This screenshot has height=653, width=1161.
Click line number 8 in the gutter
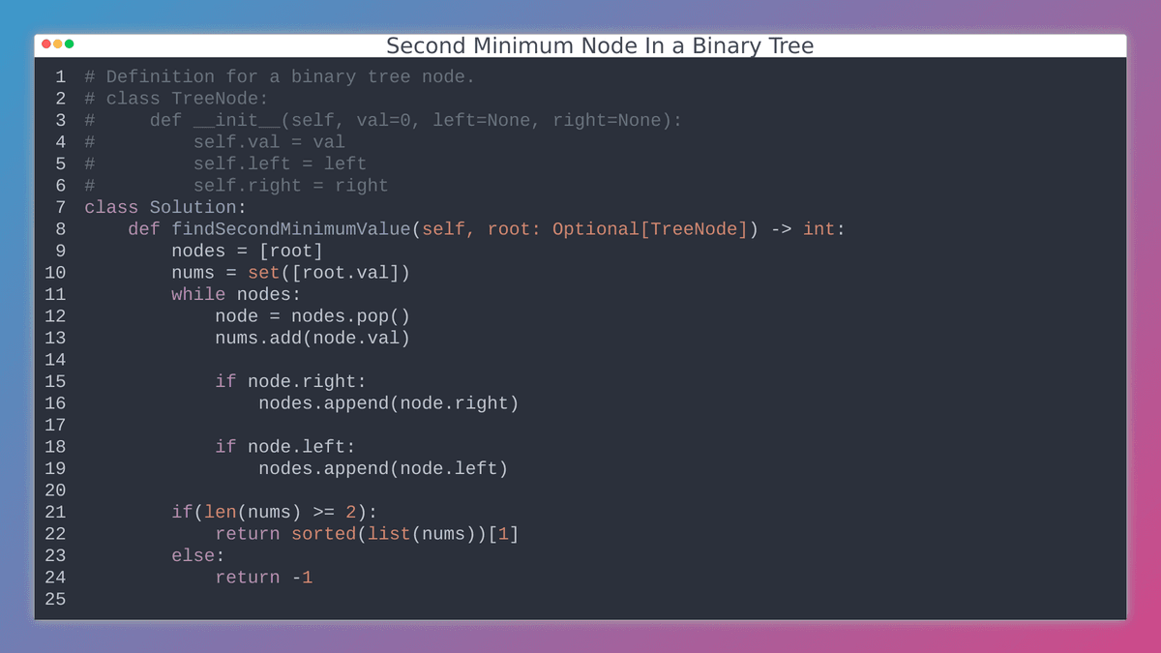(x=60, y=228)
